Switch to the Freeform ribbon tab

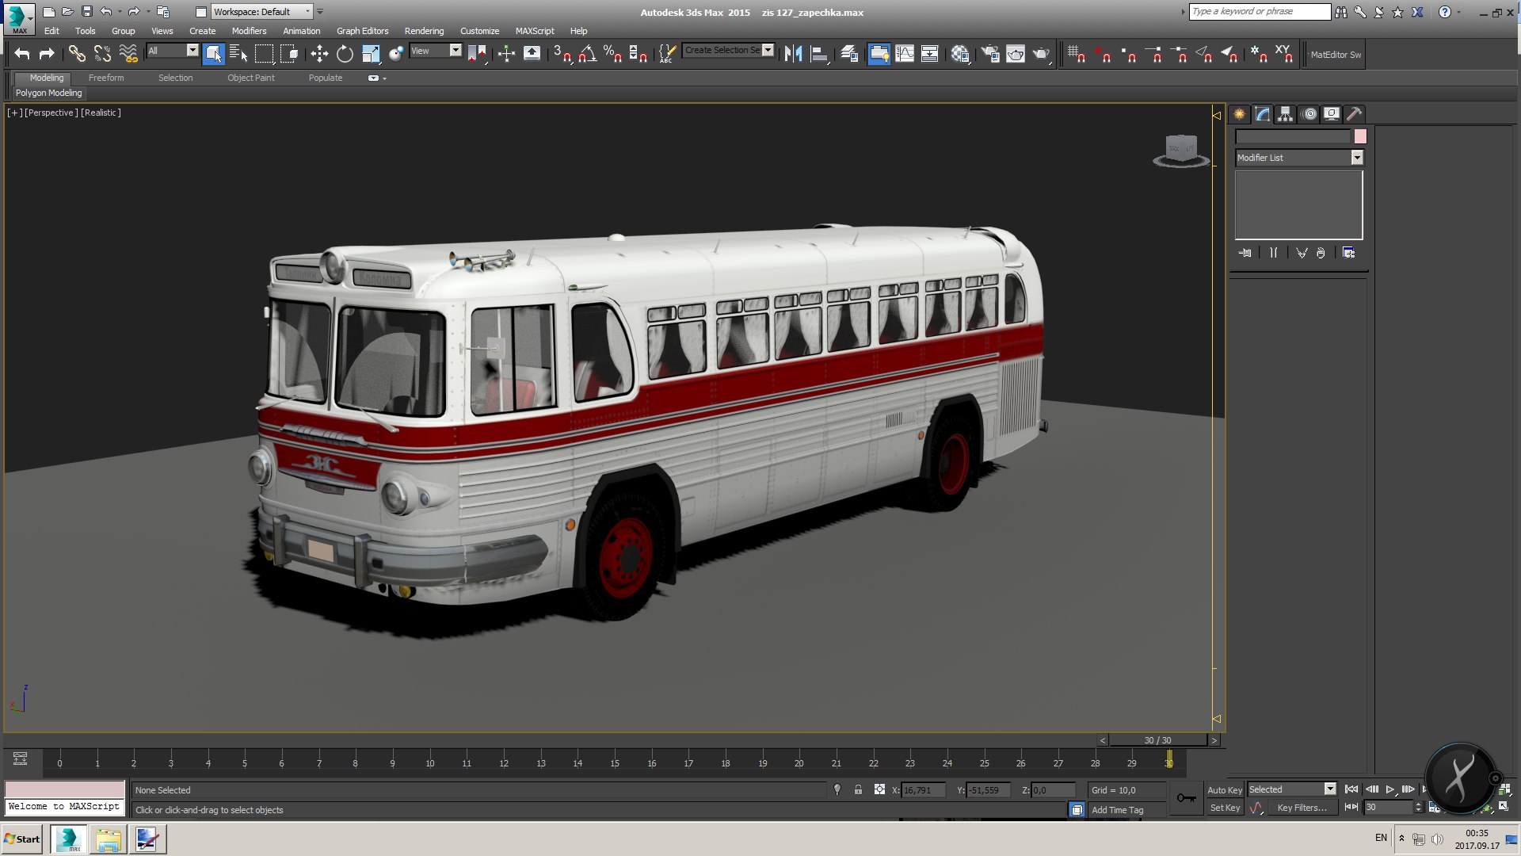point(106,78)
